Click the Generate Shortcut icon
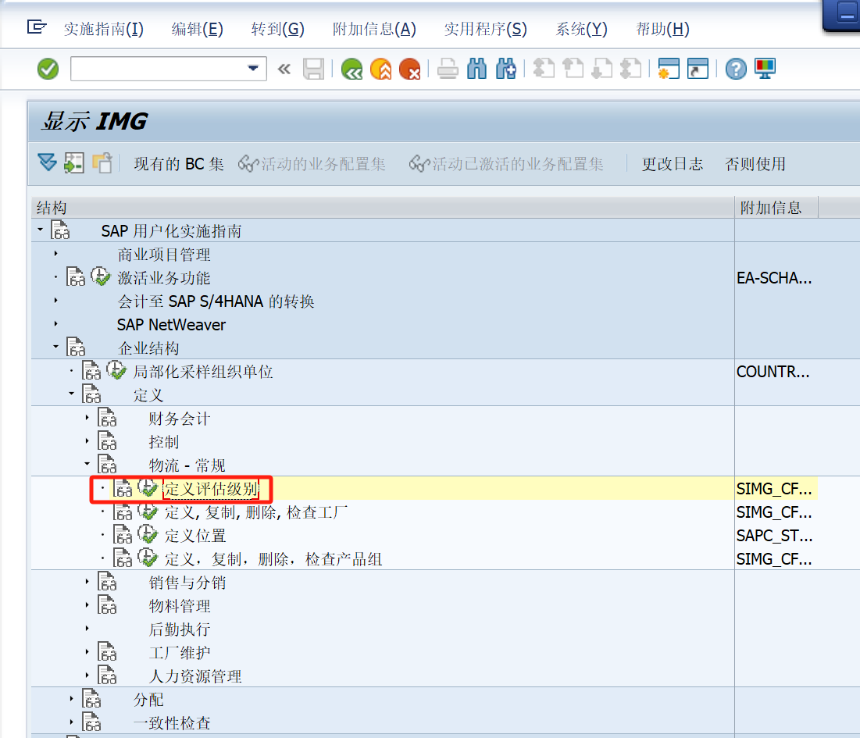The width and height of the screenshot is (860, 738). click(x=698, y=69)
